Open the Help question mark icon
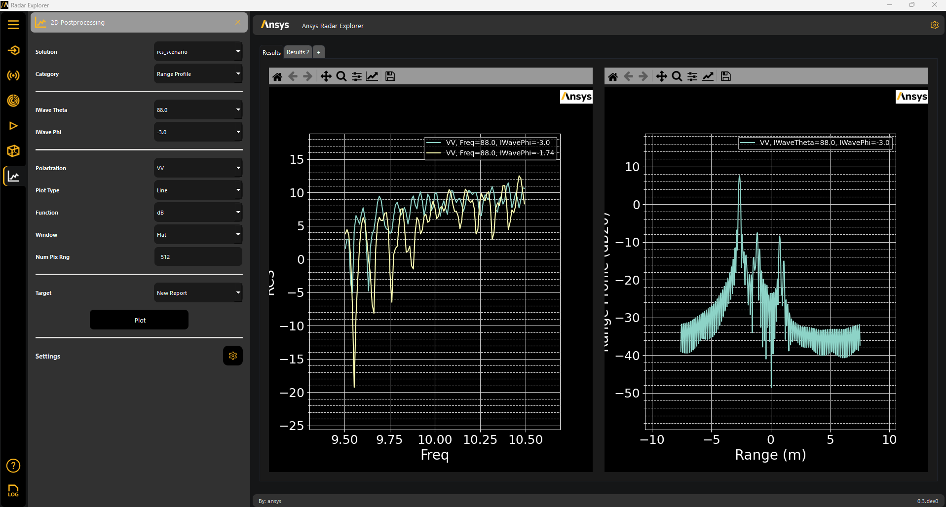 point(13,466)
